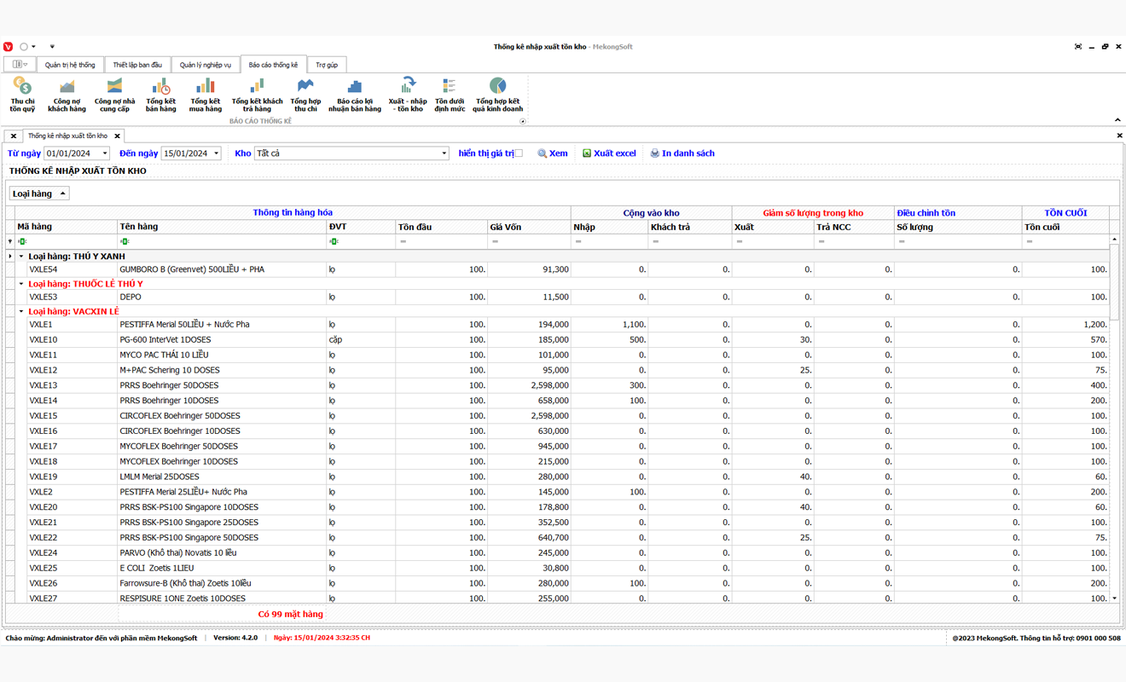This screenshot has height=682, width=1126.
Task: Open Tổng hợp kết quả kinh doanh
Action: (x=498, y=95)
